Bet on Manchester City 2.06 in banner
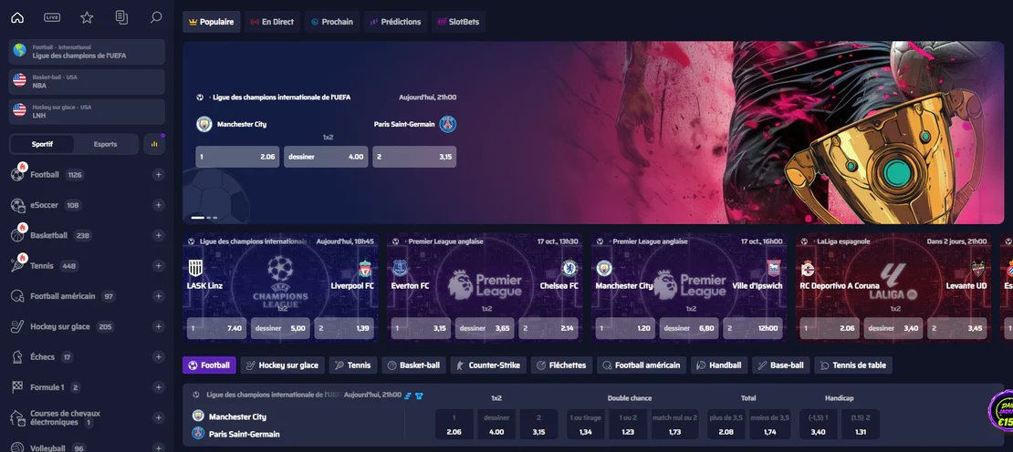This screenshot has width=1013, height=452. [x=238, y=157]
